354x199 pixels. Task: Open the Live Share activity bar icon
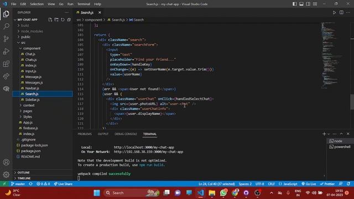point(6,76)
